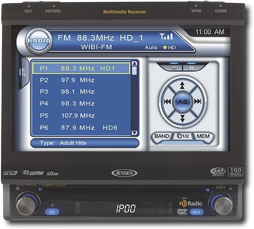Viewport: 254px width, 229px height.
Task: Click the preset list scroll-up arrow
Action: pyautogui.click(x=135, y=63)
